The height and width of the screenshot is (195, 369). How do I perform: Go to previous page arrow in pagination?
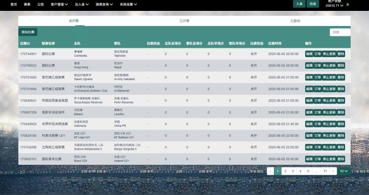click(x=270, y=171)
